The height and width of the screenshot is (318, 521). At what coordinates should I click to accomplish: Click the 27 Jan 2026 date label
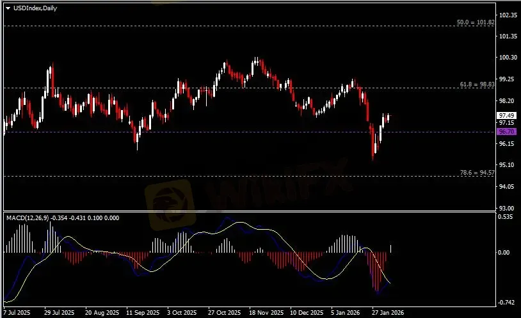pos(388,313)
